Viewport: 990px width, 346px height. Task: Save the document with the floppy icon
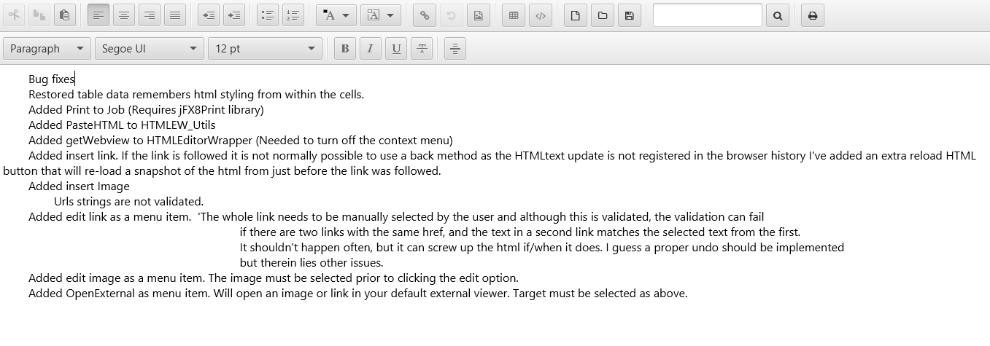(630, 15)
